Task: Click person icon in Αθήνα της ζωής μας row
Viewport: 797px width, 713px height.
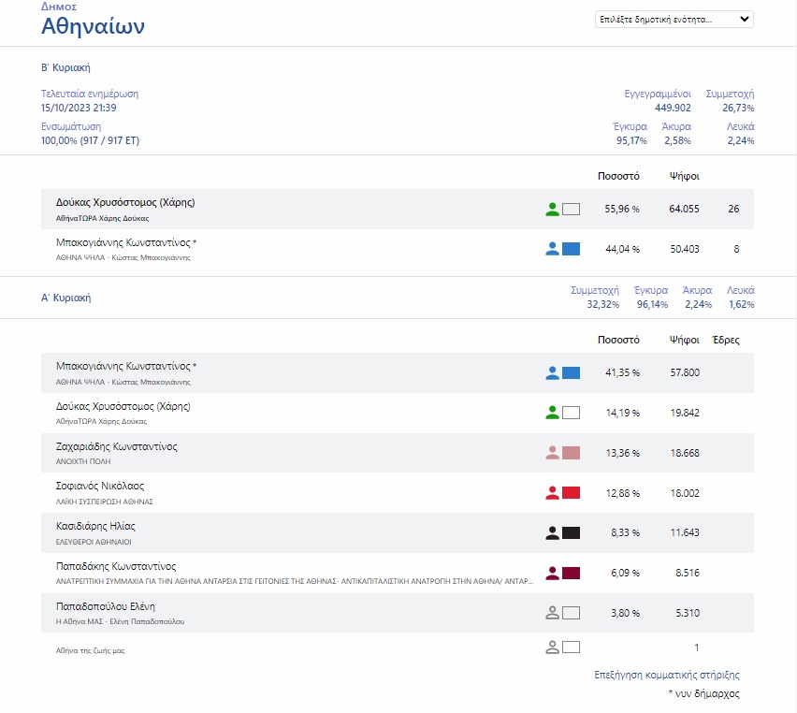Action: tap(552, 647)
